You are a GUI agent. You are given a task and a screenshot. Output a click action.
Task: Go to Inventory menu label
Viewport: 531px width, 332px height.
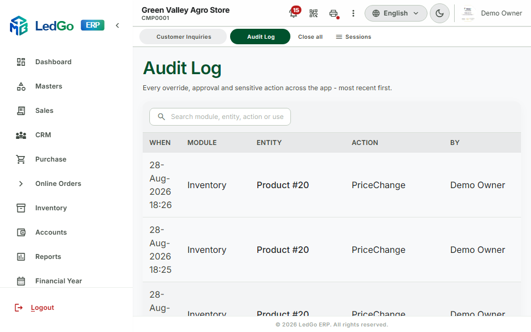[x=51, y=208]
